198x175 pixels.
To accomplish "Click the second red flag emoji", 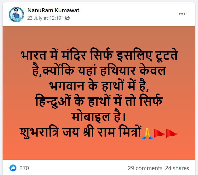I will click(172, 133).
